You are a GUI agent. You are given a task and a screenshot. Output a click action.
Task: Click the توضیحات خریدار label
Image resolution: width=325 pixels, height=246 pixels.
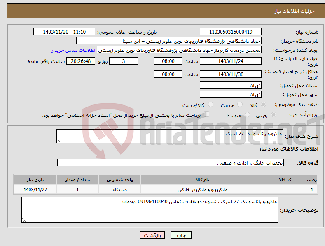(299, 210)
